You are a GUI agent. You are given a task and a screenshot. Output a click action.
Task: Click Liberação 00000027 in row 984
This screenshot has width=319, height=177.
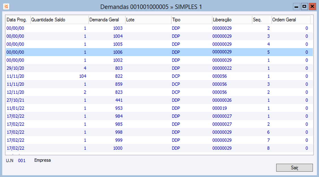click(x=222, y=116)
